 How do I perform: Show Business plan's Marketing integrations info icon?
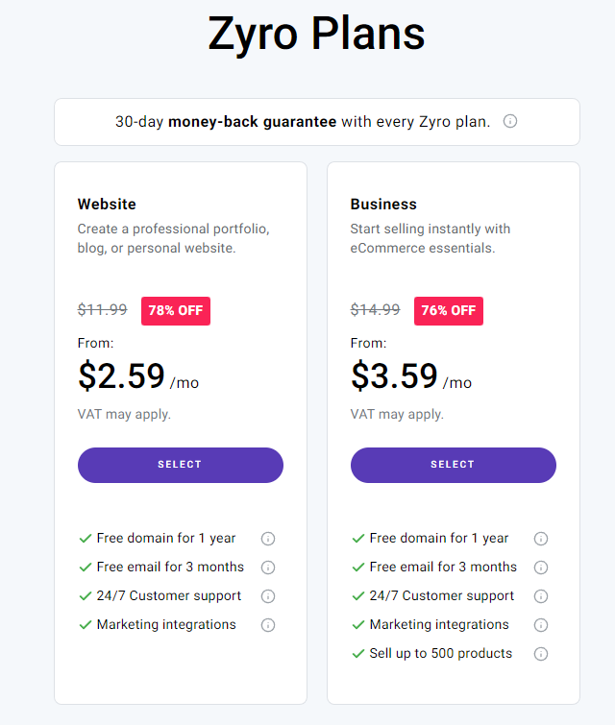[541, 625]
